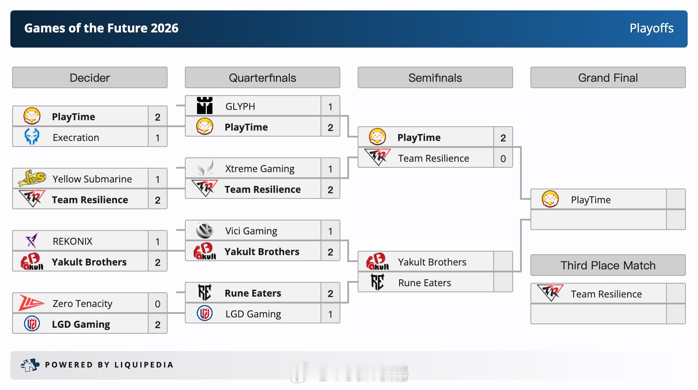Click the Xtreme Gaming logo
This screenshot has width=698, height=390.
point(205,168)
